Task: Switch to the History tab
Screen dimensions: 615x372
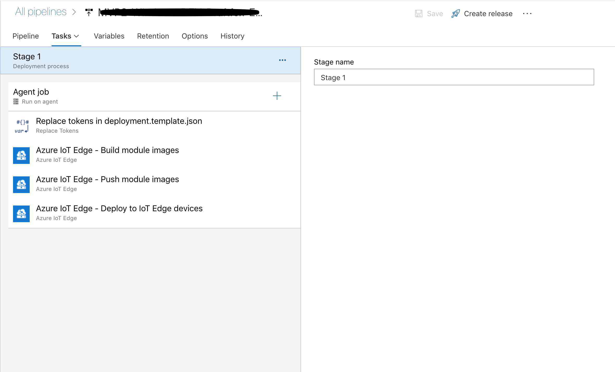Action: (232, 36)
